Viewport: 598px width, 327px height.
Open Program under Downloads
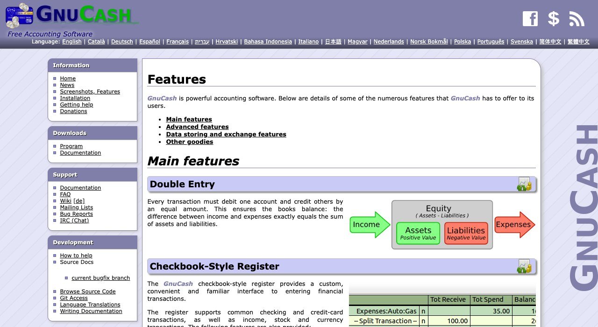[71, 146]
